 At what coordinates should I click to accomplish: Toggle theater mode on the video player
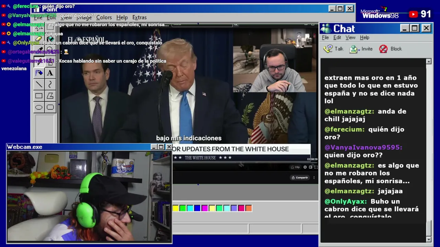pyautogui.click(x=310, y=167)
